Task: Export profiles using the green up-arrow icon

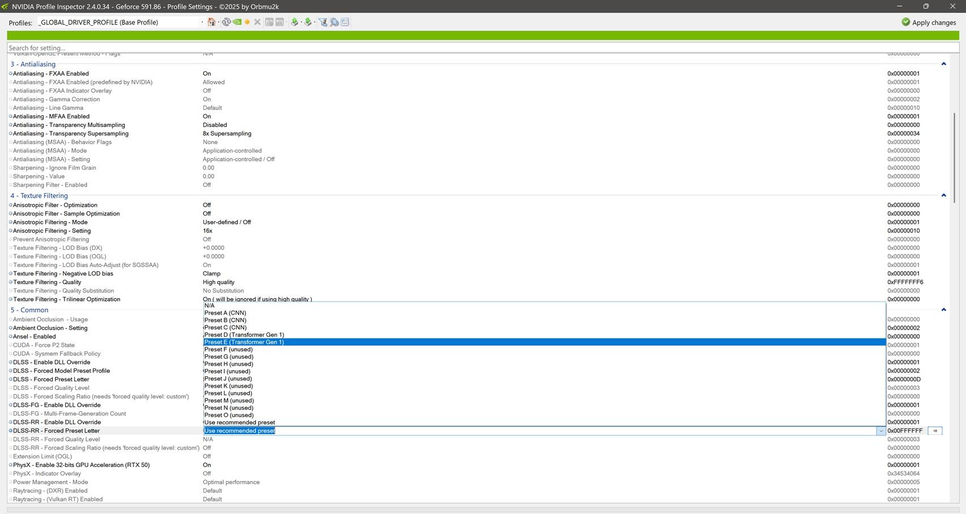Action: 294,22
